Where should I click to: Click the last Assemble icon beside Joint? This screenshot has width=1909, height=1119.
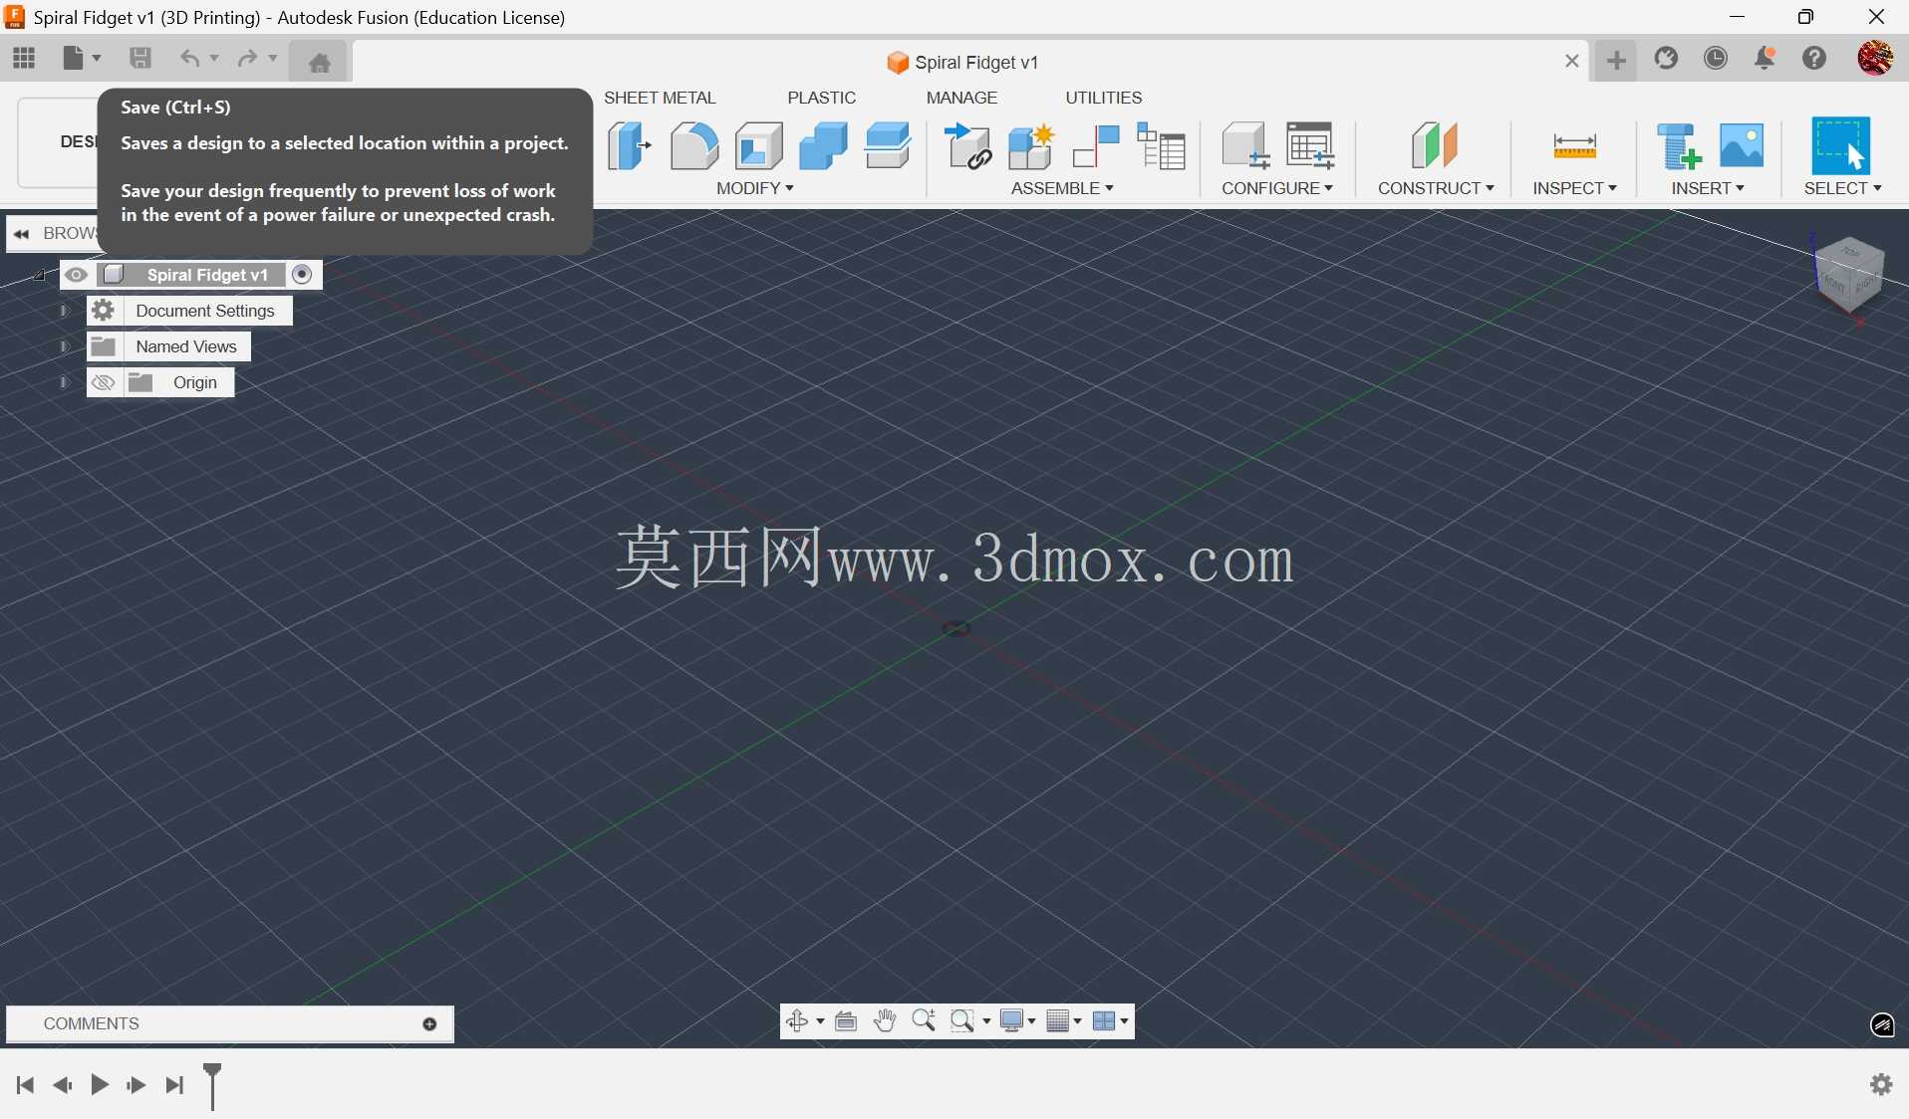tap(1161, 146)
